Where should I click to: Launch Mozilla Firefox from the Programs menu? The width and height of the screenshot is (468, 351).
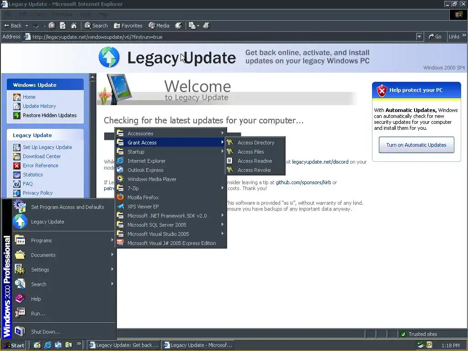click(171, 197)
